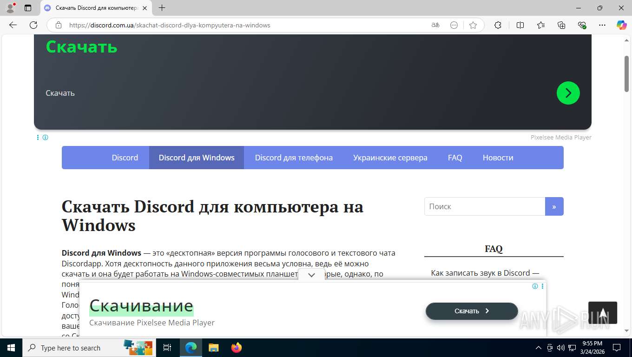Click the browser Back arrow
The width and height of the screenshot is (632, 357).
13,25
